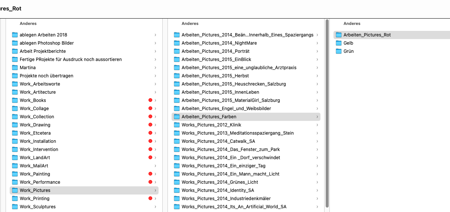Select Works_Pictures_2014_Catwalk_SA folder
Screen dimensions: 450x212
point(218,141)
